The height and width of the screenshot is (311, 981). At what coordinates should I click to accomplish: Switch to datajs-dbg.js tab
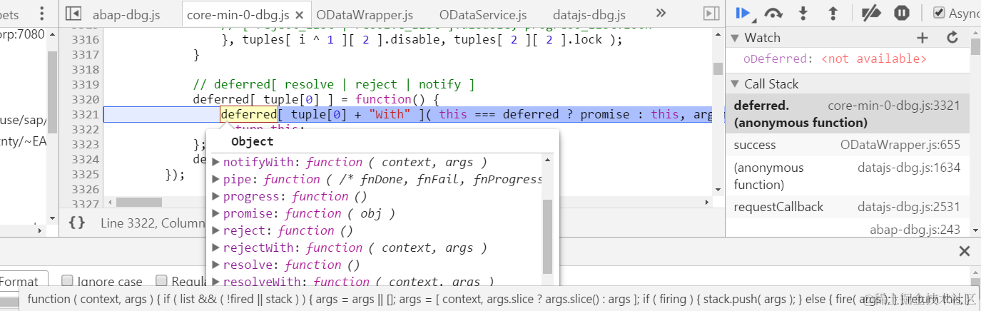[589, 14]
